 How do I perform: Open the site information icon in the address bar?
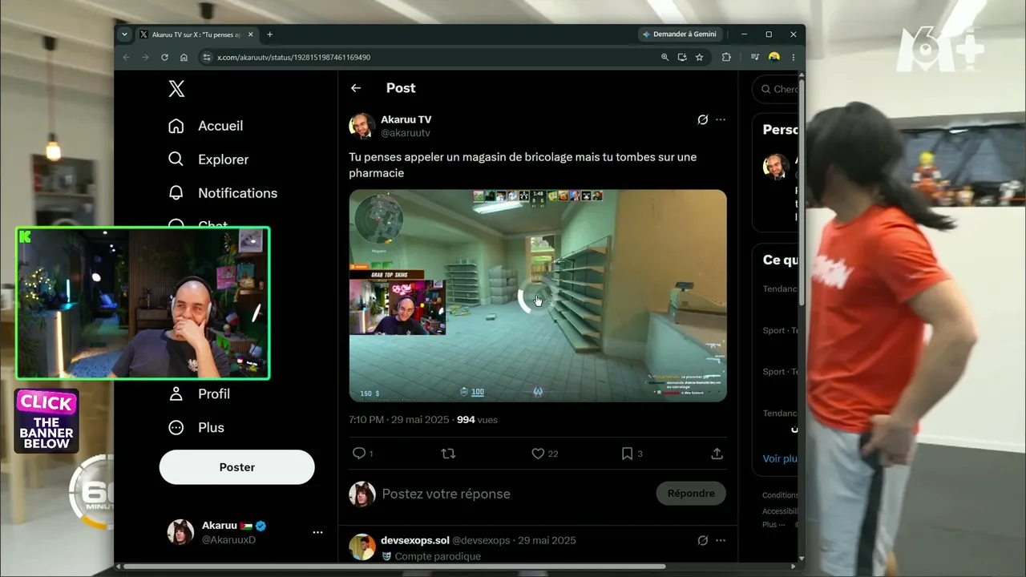click(207, 58)
